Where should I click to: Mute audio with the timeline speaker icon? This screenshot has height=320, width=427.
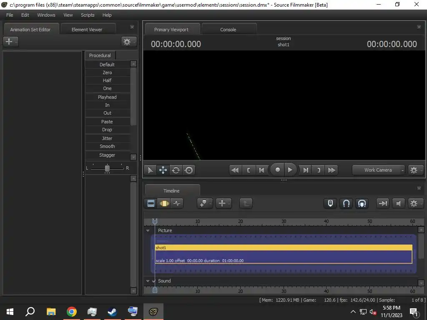(x=398, y=203)
